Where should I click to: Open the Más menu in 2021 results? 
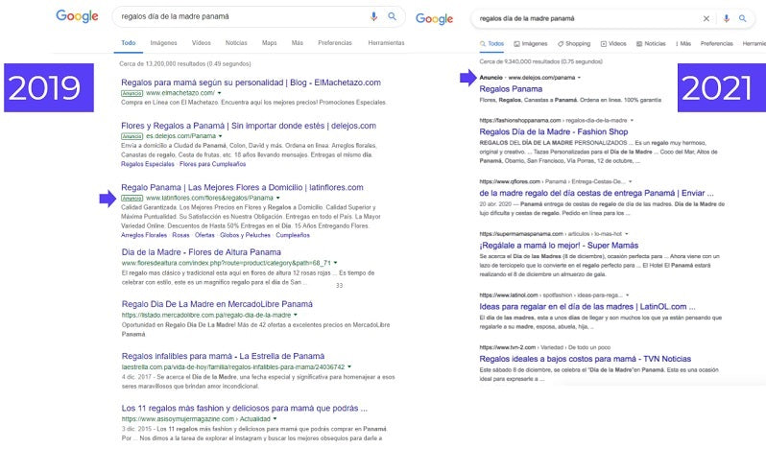coord(683,44)
